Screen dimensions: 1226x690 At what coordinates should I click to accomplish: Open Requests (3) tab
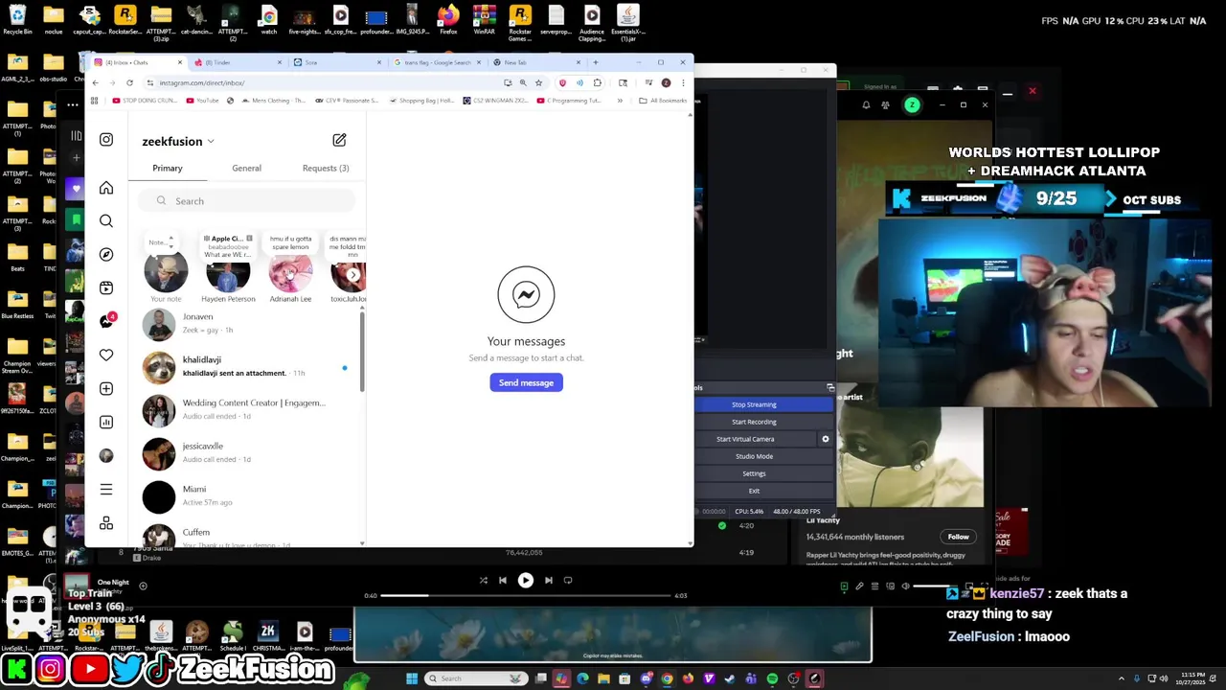[x=326, y=168]
